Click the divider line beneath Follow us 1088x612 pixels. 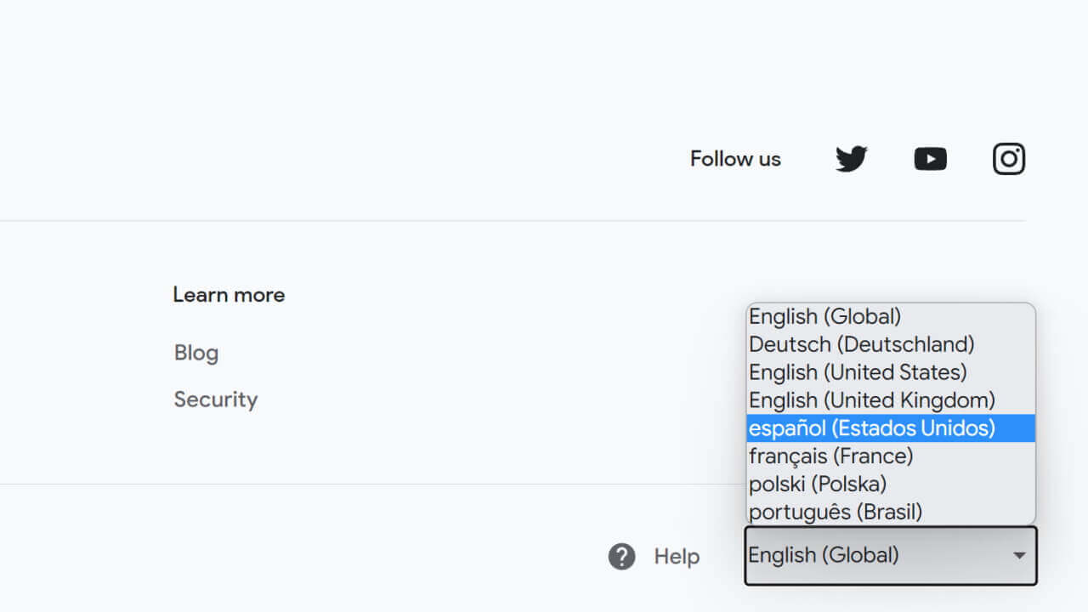click(510, 221)
